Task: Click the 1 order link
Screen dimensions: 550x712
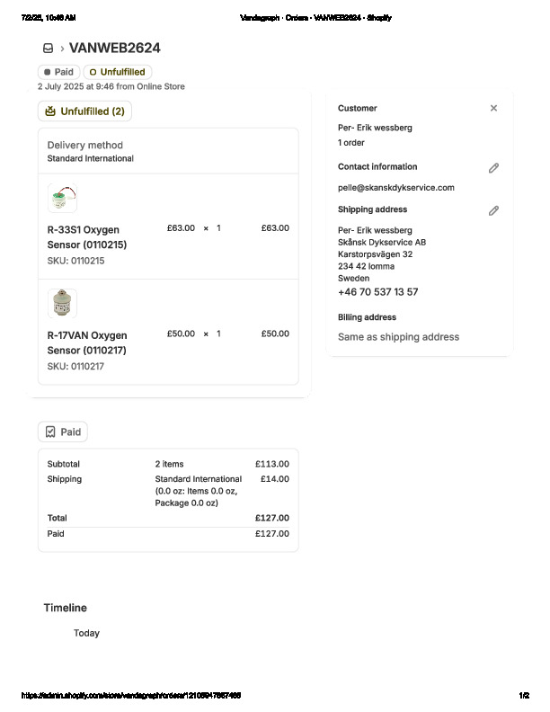Action: [351, 143]
